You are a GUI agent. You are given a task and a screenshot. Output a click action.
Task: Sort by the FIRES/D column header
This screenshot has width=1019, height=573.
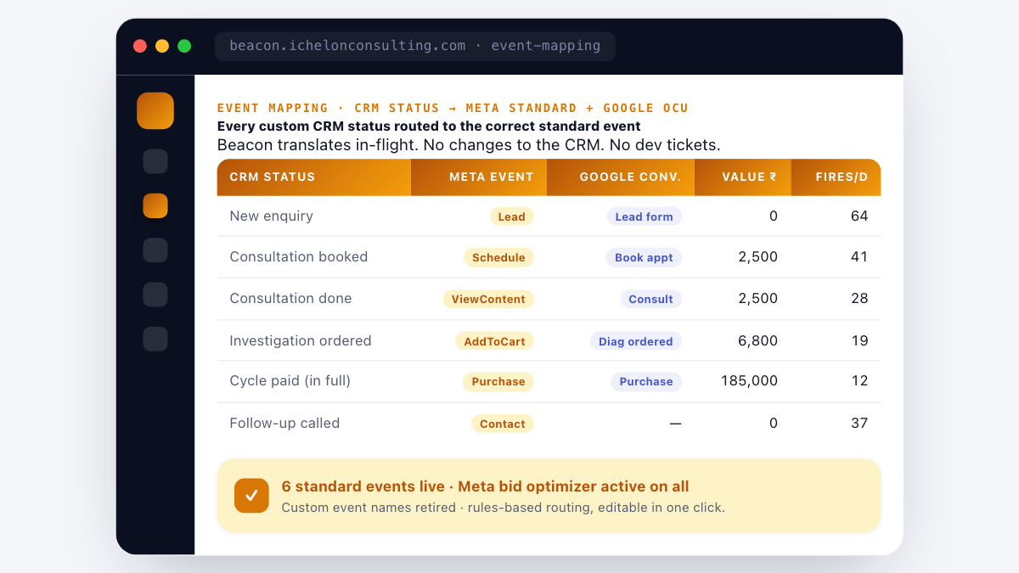[x=836, y=177]
